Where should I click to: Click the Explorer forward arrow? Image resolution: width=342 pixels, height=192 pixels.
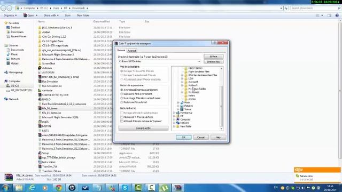[x=9, y=8]
